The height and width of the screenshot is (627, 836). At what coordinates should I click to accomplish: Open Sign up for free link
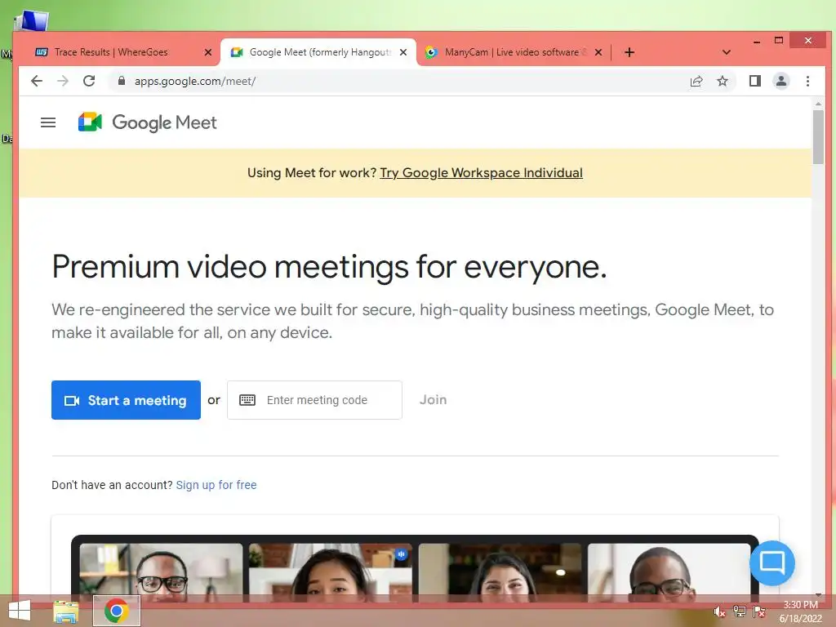[216, 485]
